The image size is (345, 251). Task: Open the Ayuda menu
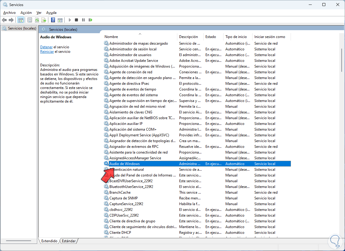pos(51,13)
